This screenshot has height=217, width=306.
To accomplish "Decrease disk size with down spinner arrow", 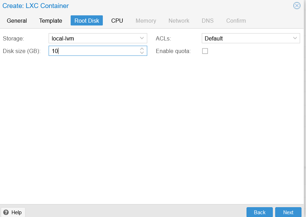I will pyautogui.click(x=142, y=53).
